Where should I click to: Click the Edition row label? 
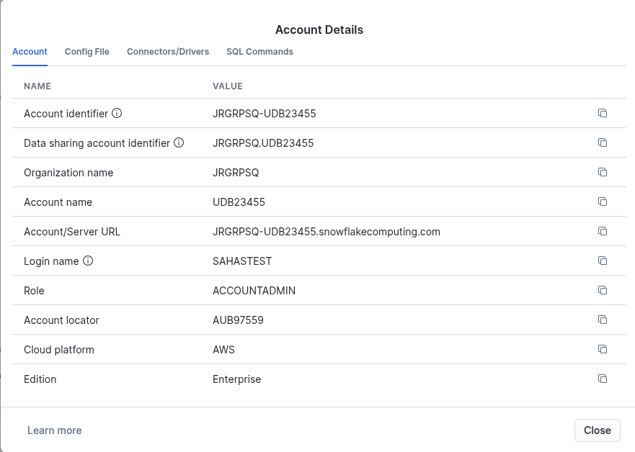coord(40,379)
